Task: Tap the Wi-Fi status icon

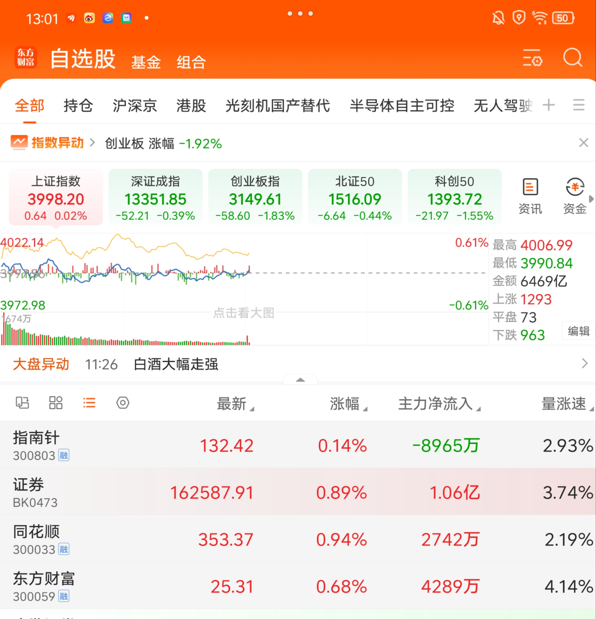Action: (540, 18)
